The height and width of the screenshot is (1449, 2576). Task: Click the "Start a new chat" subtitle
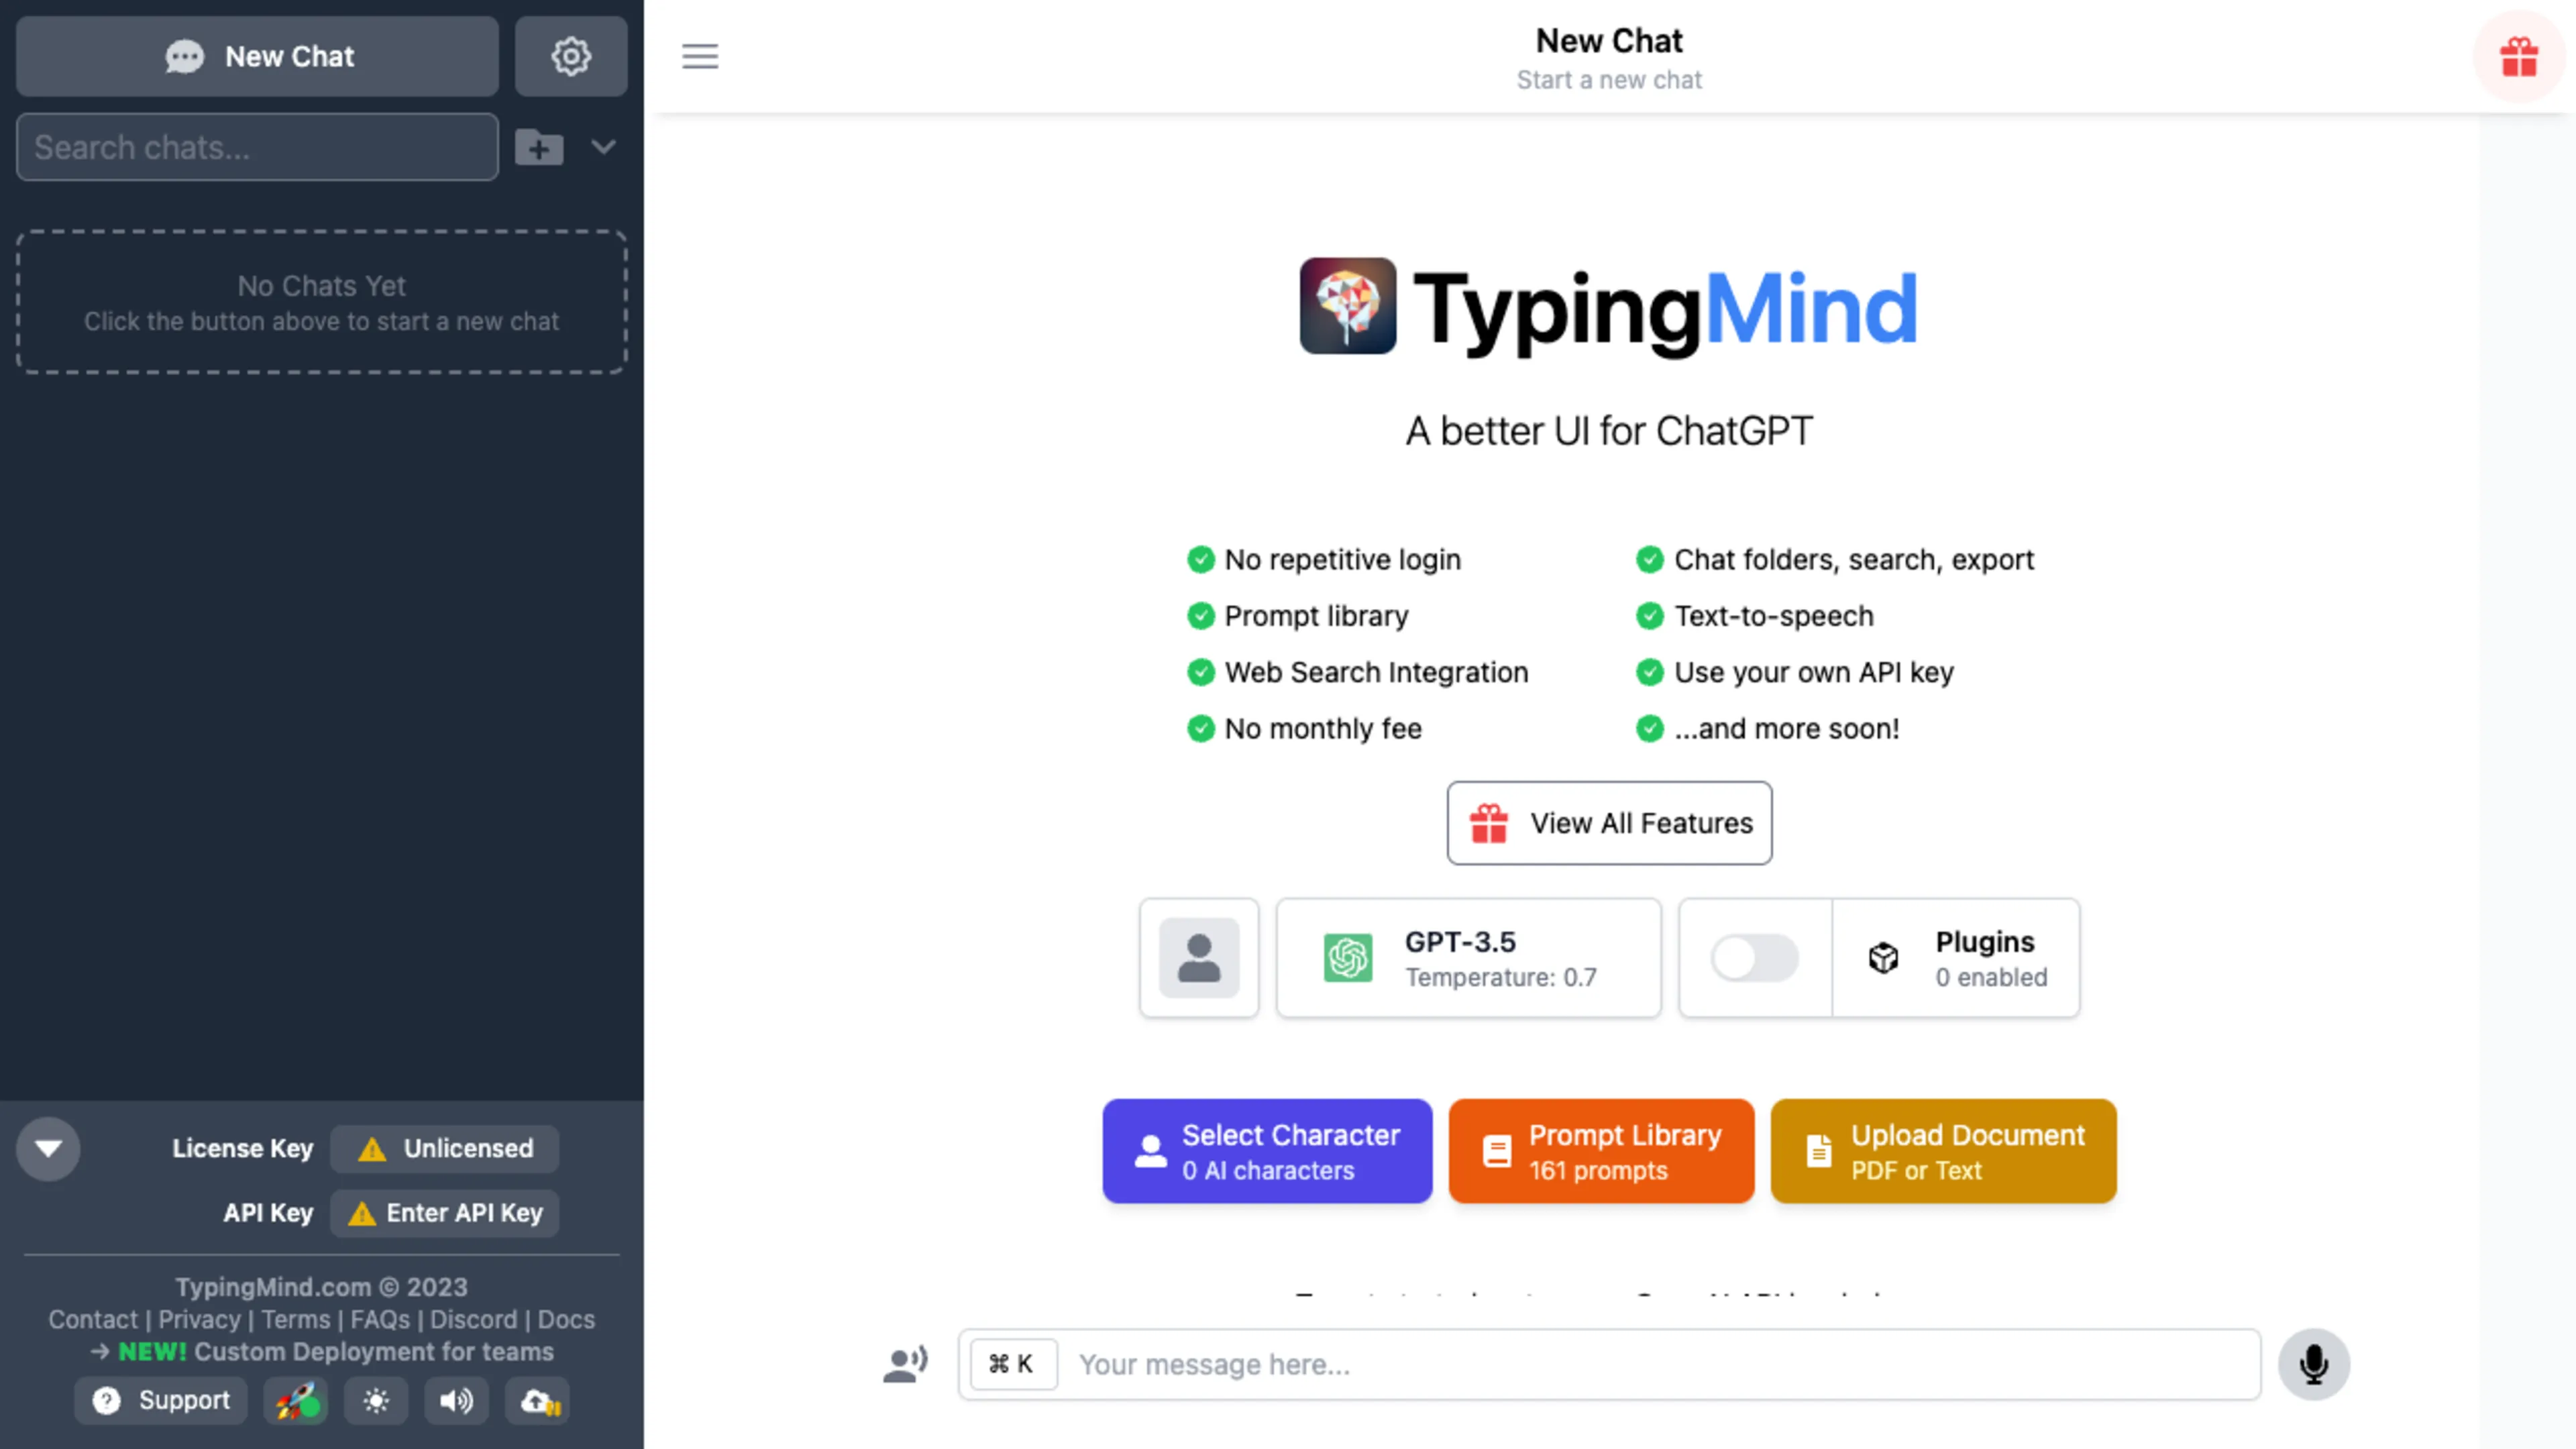1609,80
